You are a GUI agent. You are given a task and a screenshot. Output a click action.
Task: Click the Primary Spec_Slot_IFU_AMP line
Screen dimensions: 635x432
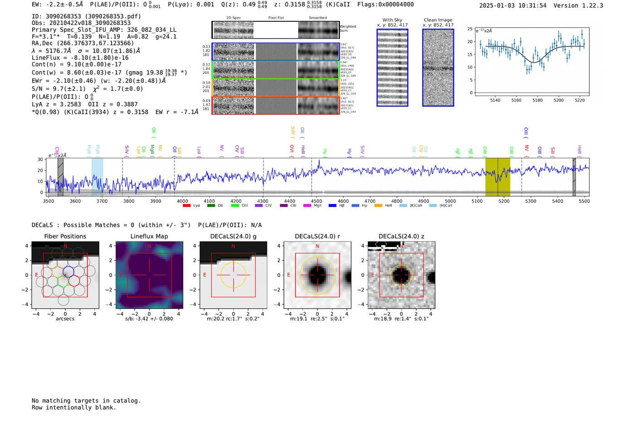[x=104, y=30]
